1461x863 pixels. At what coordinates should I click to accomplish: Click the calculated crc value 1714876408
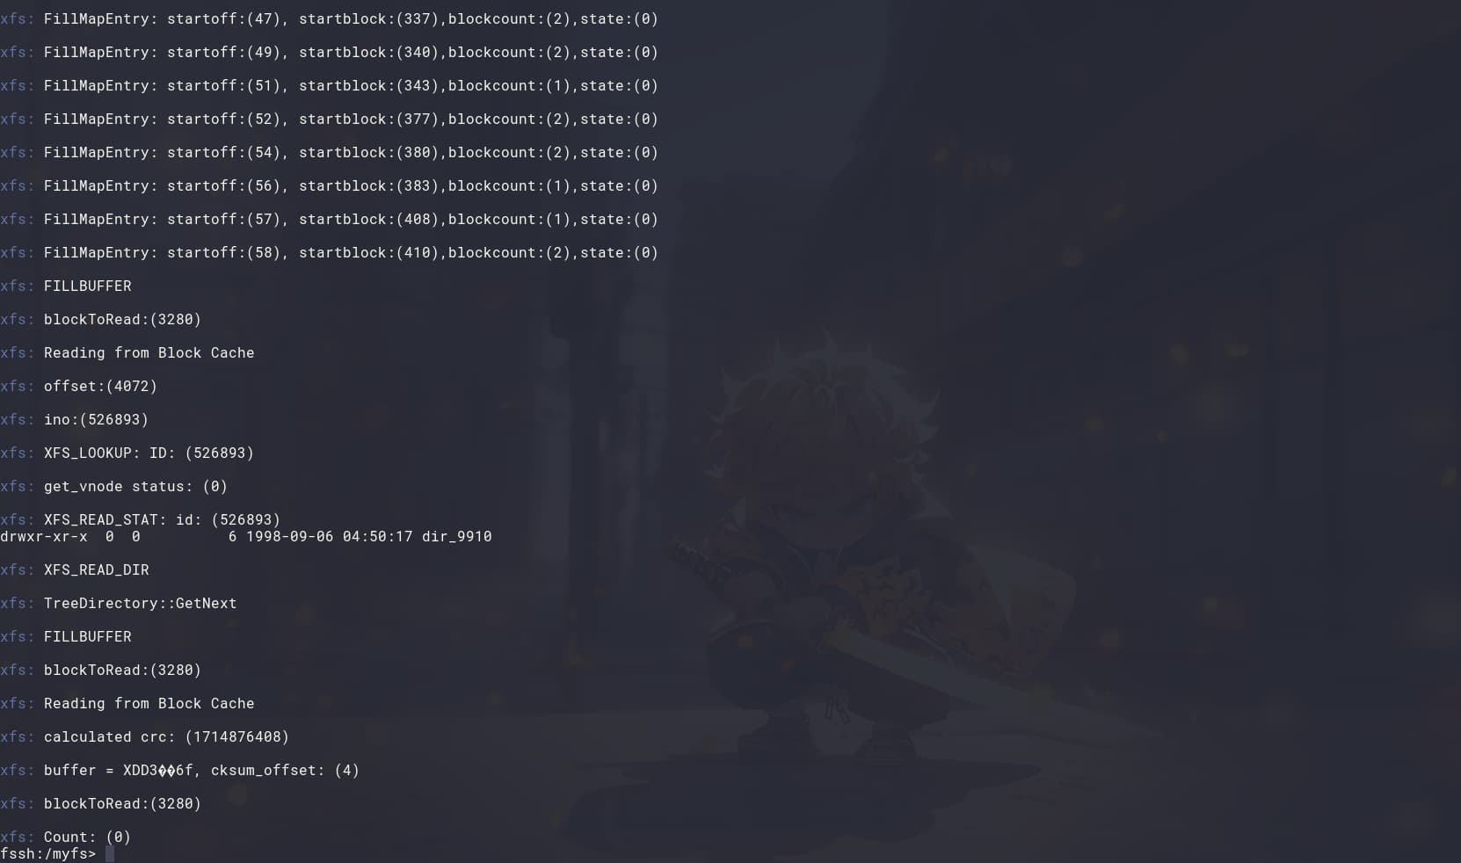(237, 736)
